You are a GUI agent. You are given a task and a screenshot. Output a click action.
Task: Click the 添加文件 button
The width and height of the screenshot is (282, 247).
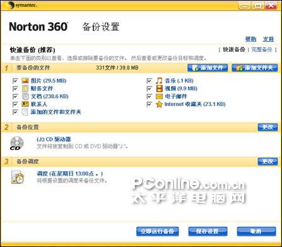coord(208,68)
